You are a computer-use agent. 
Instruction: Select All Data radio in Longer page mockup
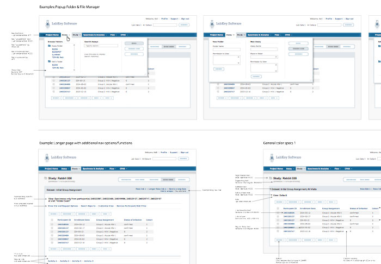151,159
